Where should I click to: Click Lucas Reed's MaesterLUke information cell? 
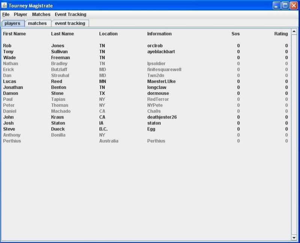[x=161, y=81]
